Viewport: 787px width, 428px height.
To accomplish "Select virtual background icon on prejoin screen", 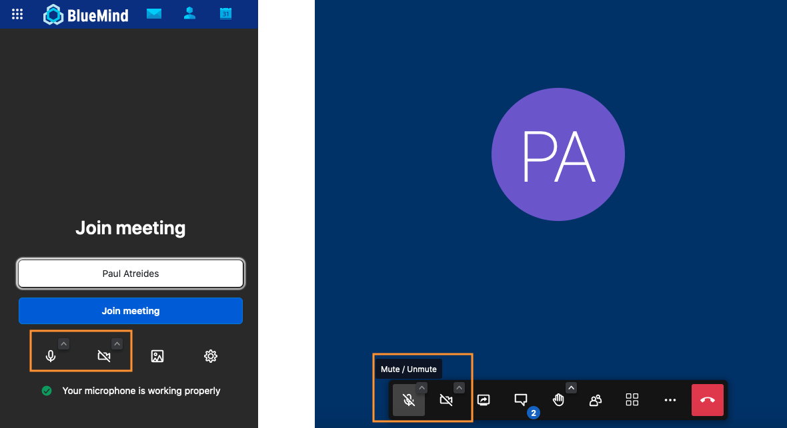I will tap(157, 356).
